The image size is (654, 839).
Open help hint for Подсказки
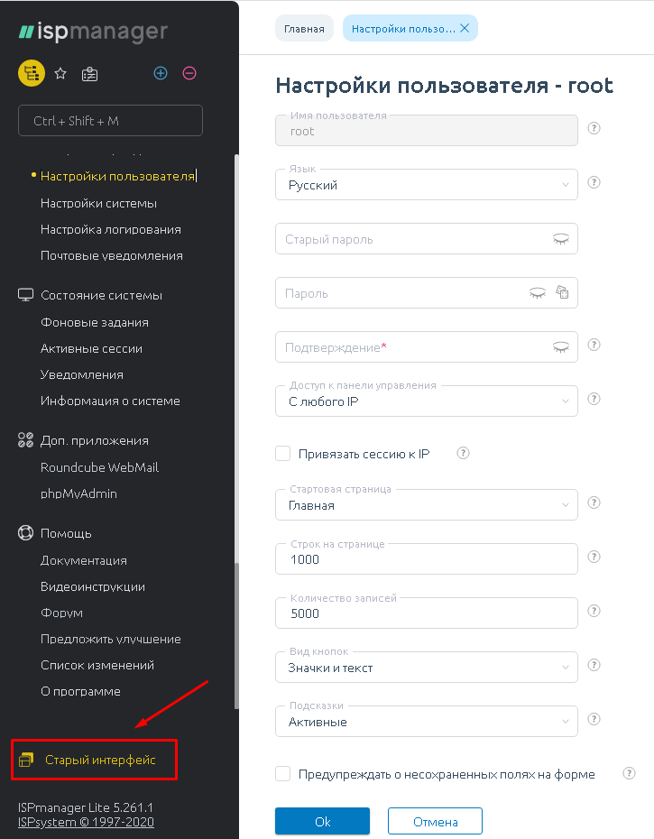(x=594, y=719)
